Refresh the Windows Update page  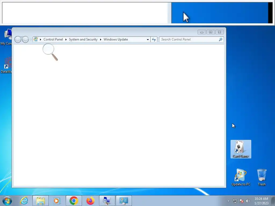coord(154,40)
